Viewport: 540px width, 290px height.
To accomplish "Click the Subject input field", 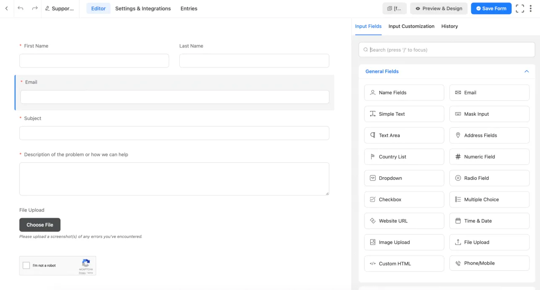I will (x=174, y=133).
